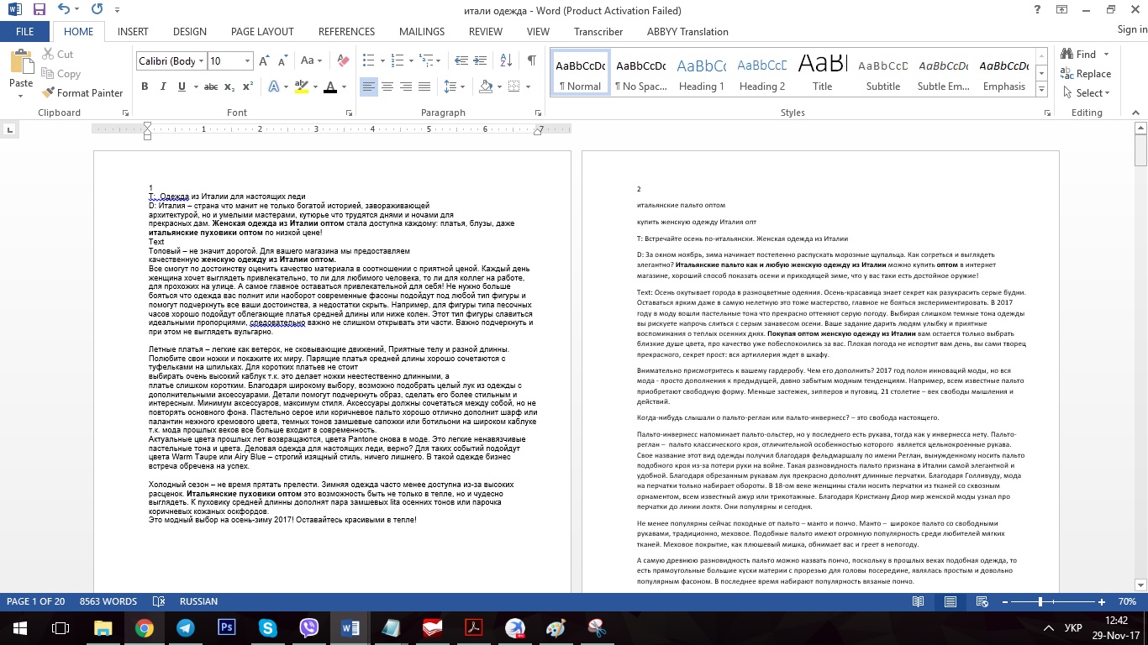This screenshot has width=1148, height=645.
Task: Open the font color picker arrow
Action: click(x=345, y=87)
